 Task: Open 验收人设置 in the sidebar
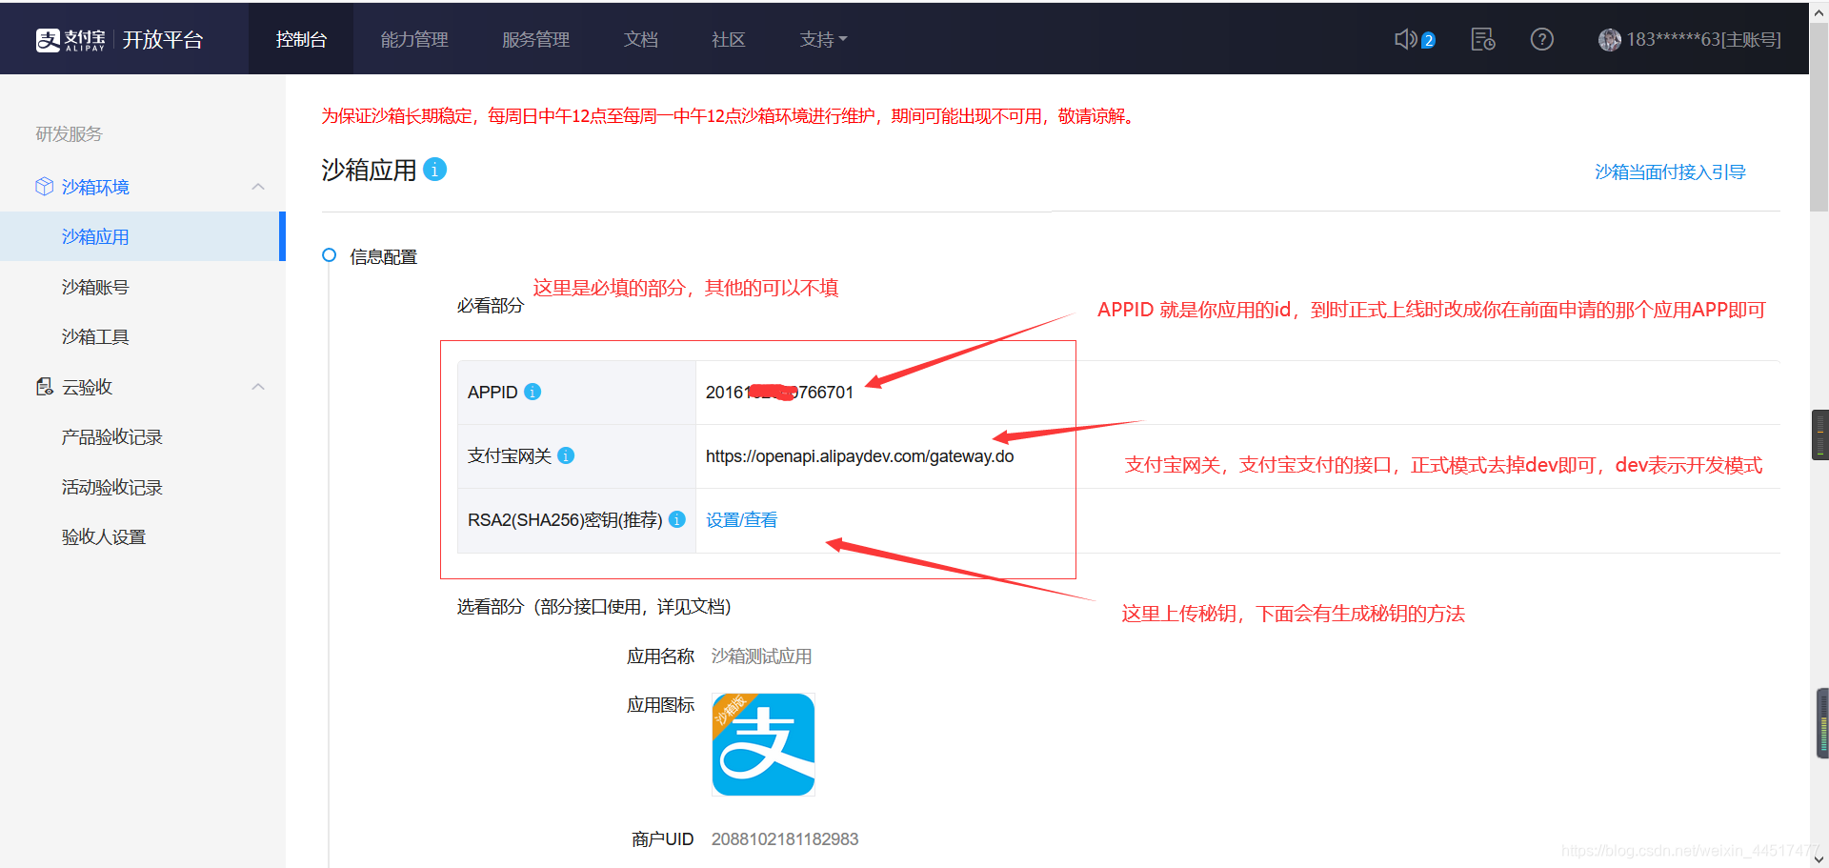coord(104,536)
